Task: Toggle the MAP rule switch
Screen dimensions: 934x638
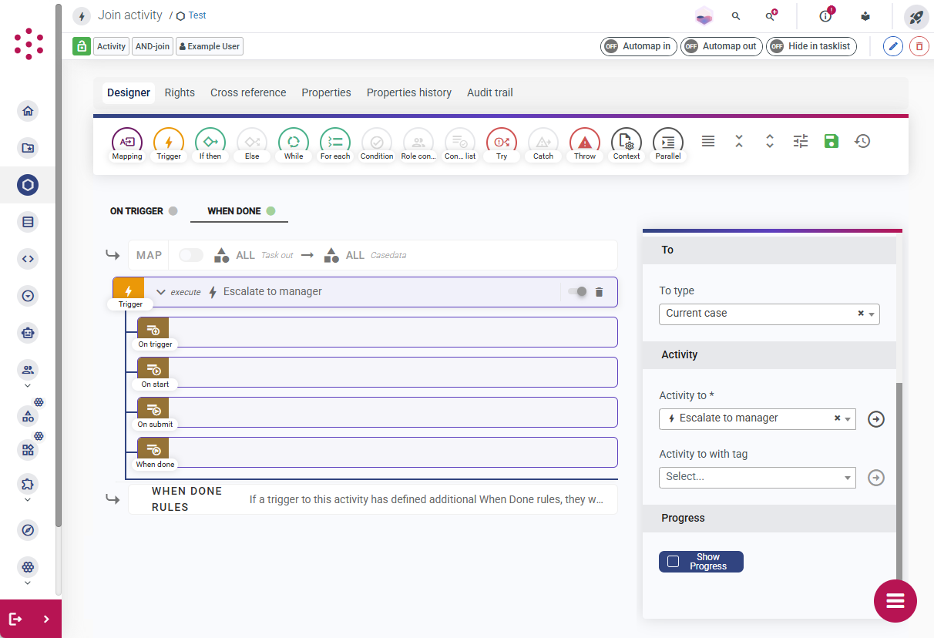Action: click(x=191, y=255)
